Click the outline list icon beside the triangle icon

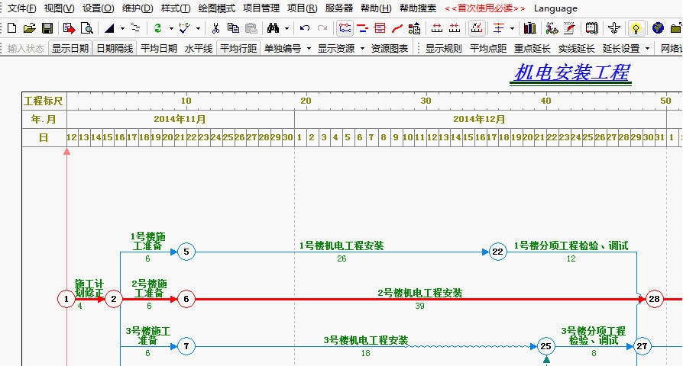click(x=136, y=29)
